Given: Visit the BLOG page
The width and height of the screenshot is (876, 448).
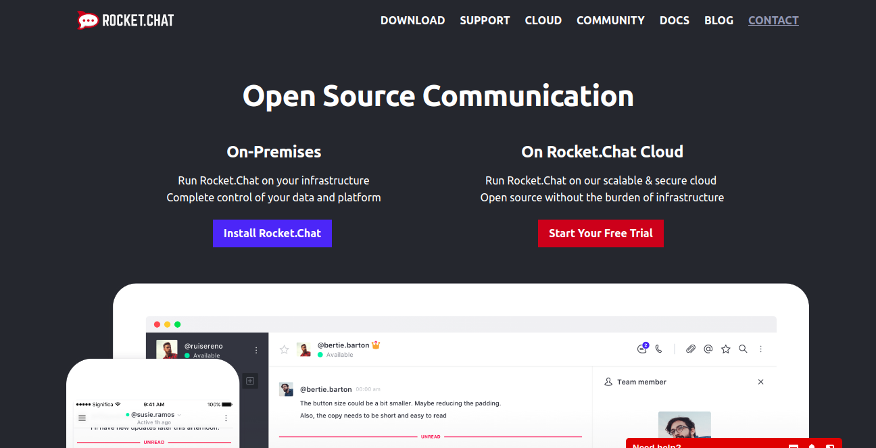Looking at the screenshot, I should click(719, 20).
